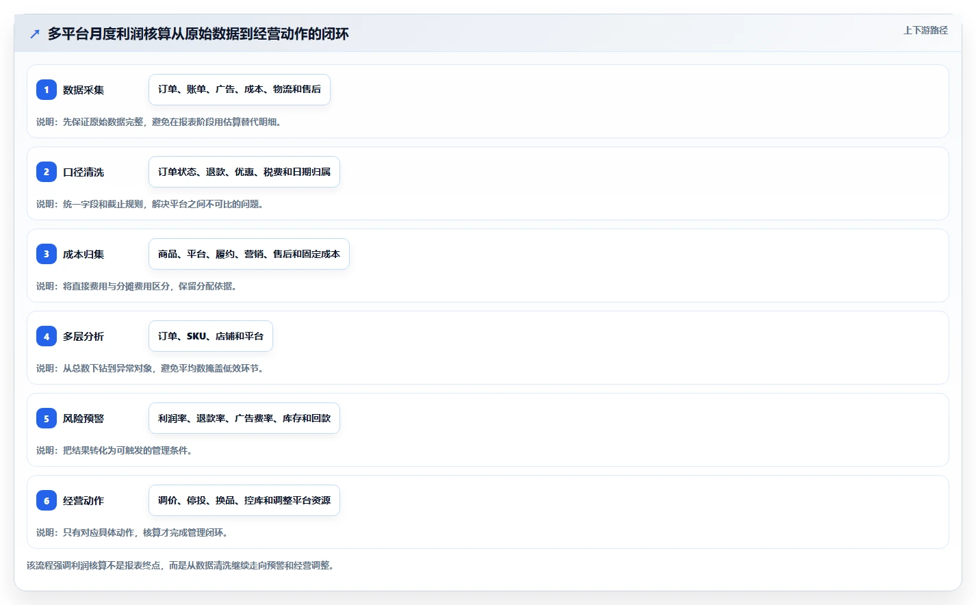The height and width of the screenshot is (605, 976).
Task: Click the step 4 number badge
Action: coord(47,336)
